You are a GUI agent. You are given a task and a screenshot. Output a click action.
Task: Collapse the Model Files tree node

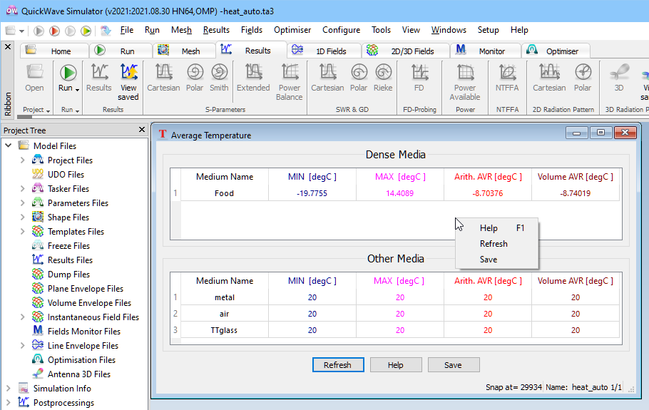pos(9,145)
